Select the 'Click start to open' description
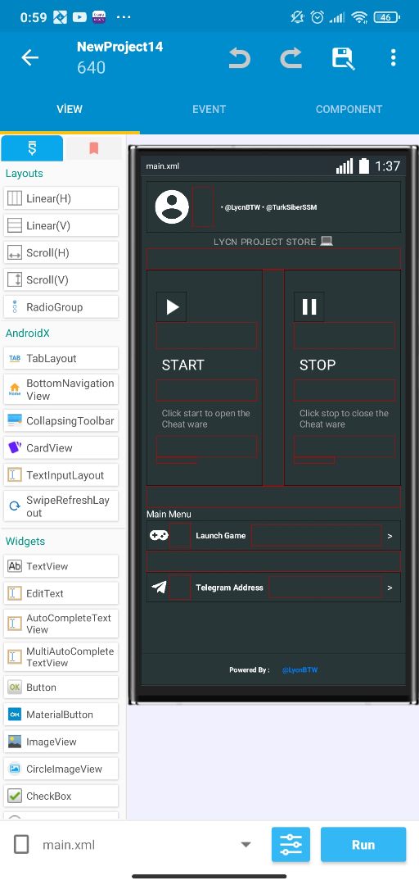Screen dimensions: 419x885 pos(206,419)
